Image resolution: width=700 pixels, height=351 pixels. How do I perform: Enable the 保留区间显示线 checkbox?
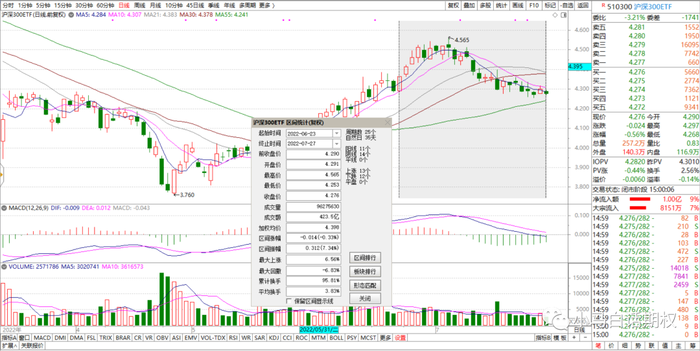click(x=289, y=300)
